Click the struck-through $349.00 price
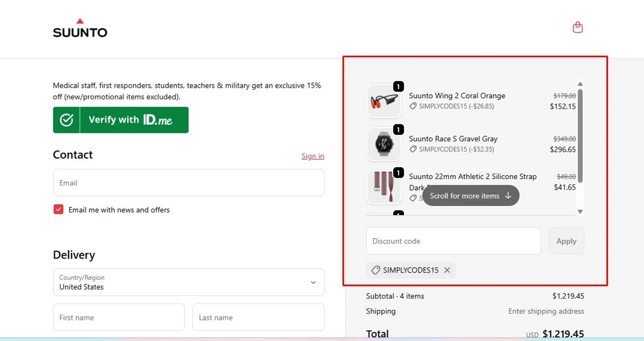 [x=565, y=139]
